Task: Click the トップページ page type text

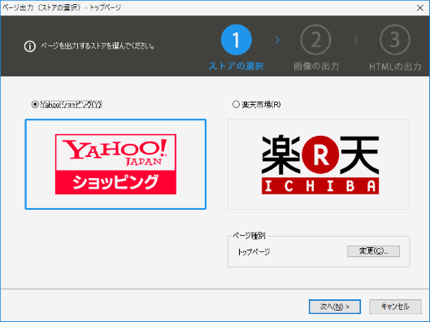Action: pyautogui.click(x=254, y=251)
